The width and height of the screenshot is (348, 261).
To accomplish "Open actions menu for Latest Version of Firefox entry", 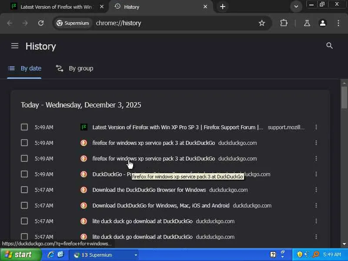I will [316, 127].
